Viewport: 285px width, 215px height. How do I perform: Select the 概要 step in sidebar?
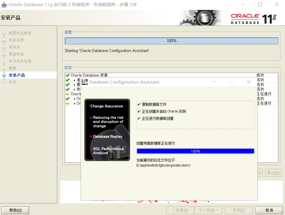(x=12, y=68)
